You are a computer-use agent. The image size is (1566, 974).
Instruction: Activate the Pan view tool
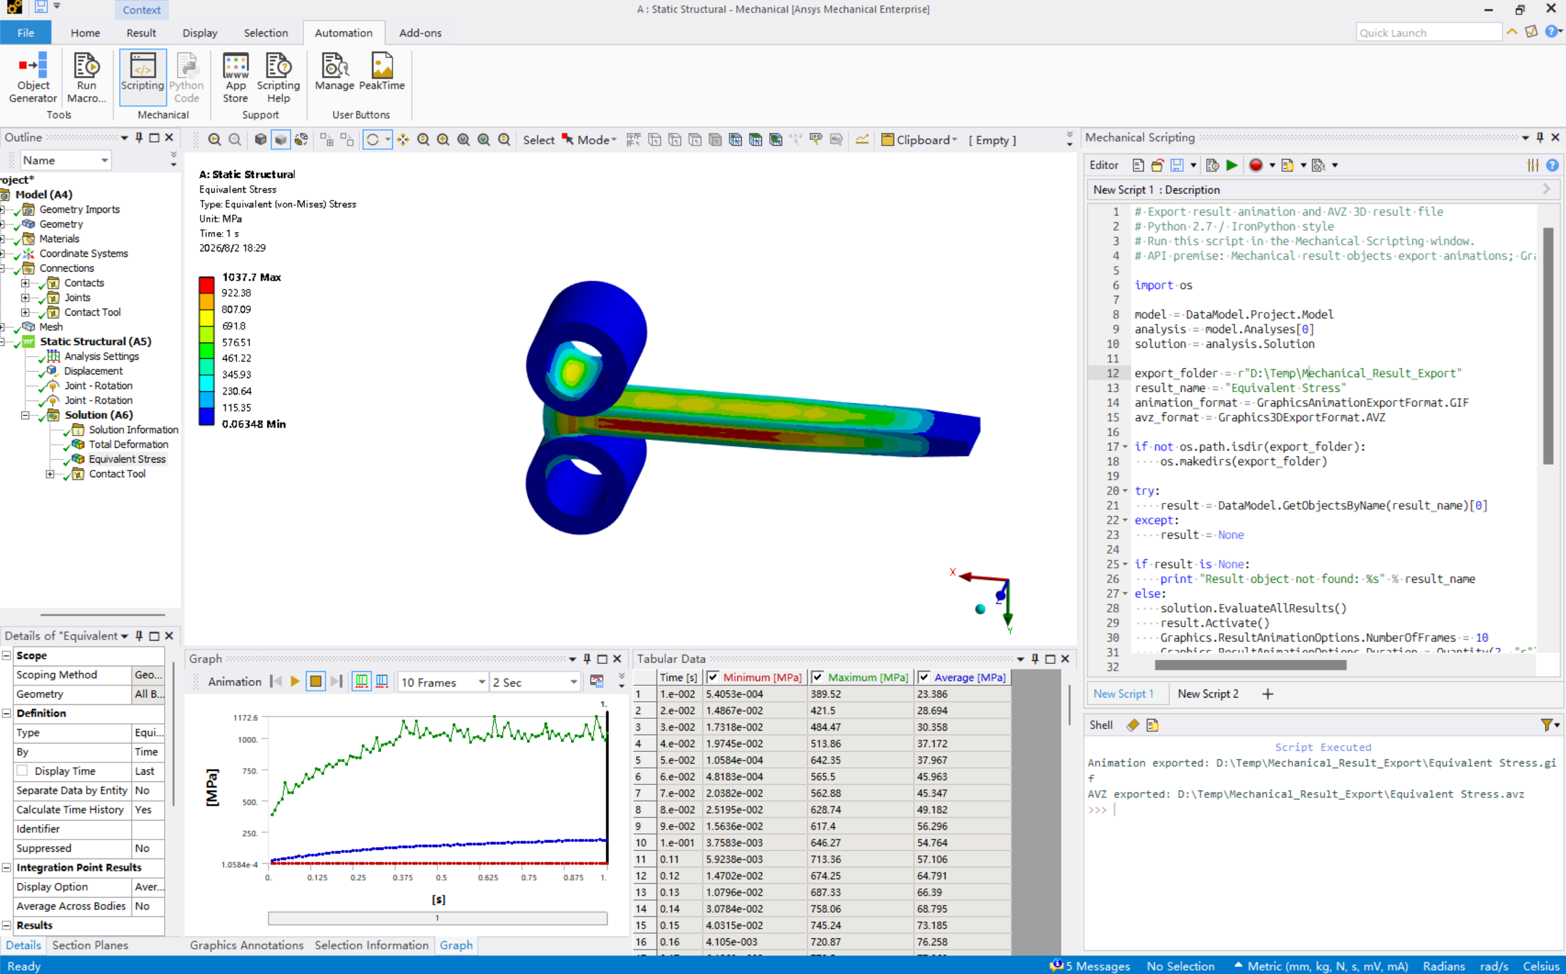coord(403,139)
